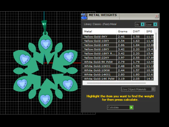Select the Yellow Gold:14KY row

118,45
